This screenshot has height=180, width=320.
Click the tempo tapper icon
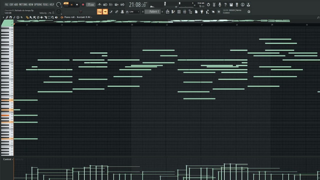(207, 12)
